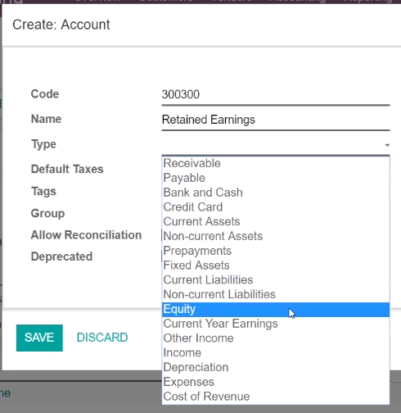Select Cost of Revenue option
The height and width of the screenshot is (413, 401).
(x=276, y=397)
